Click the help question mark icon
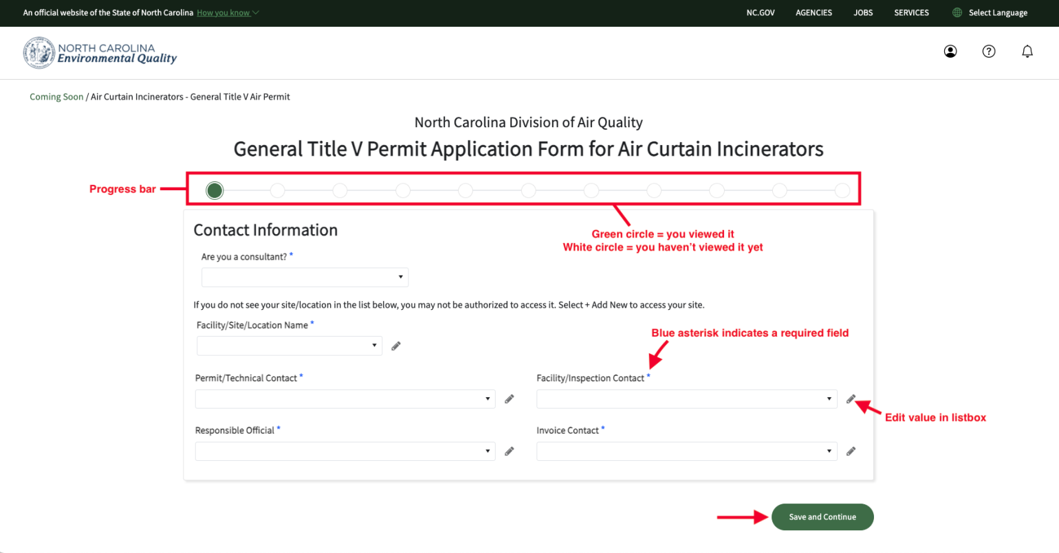The image size is (1059, 553). 989,52
